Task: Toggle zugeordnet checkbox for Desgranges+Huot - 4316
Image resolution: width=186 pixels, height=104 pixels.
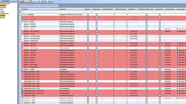Action: [160, 81]
